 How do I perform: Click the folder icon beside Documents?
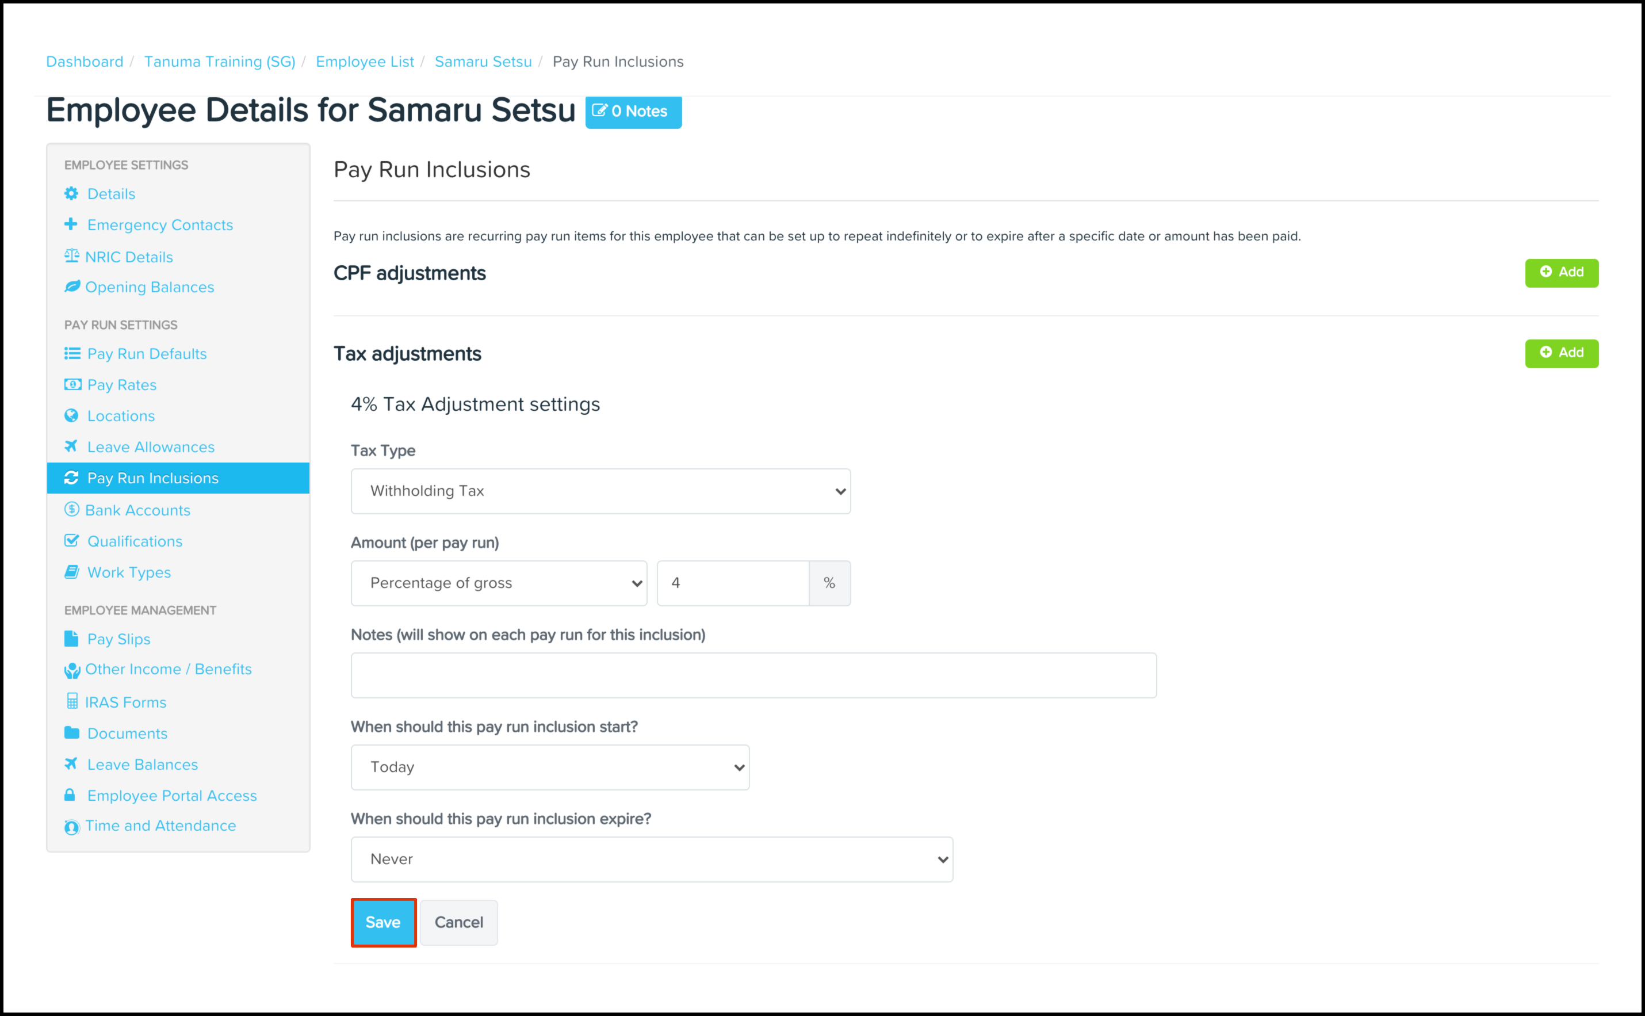(72, 732)
